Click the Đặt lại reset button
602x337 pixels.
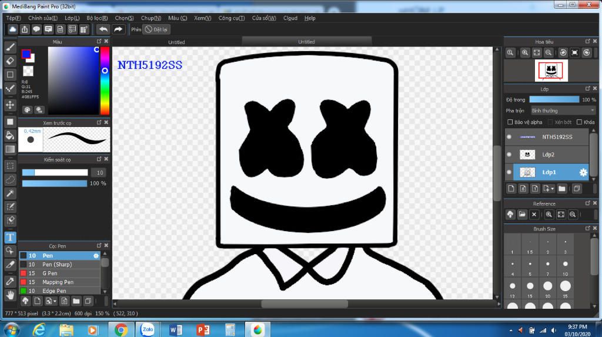click(x=156, y=29)
